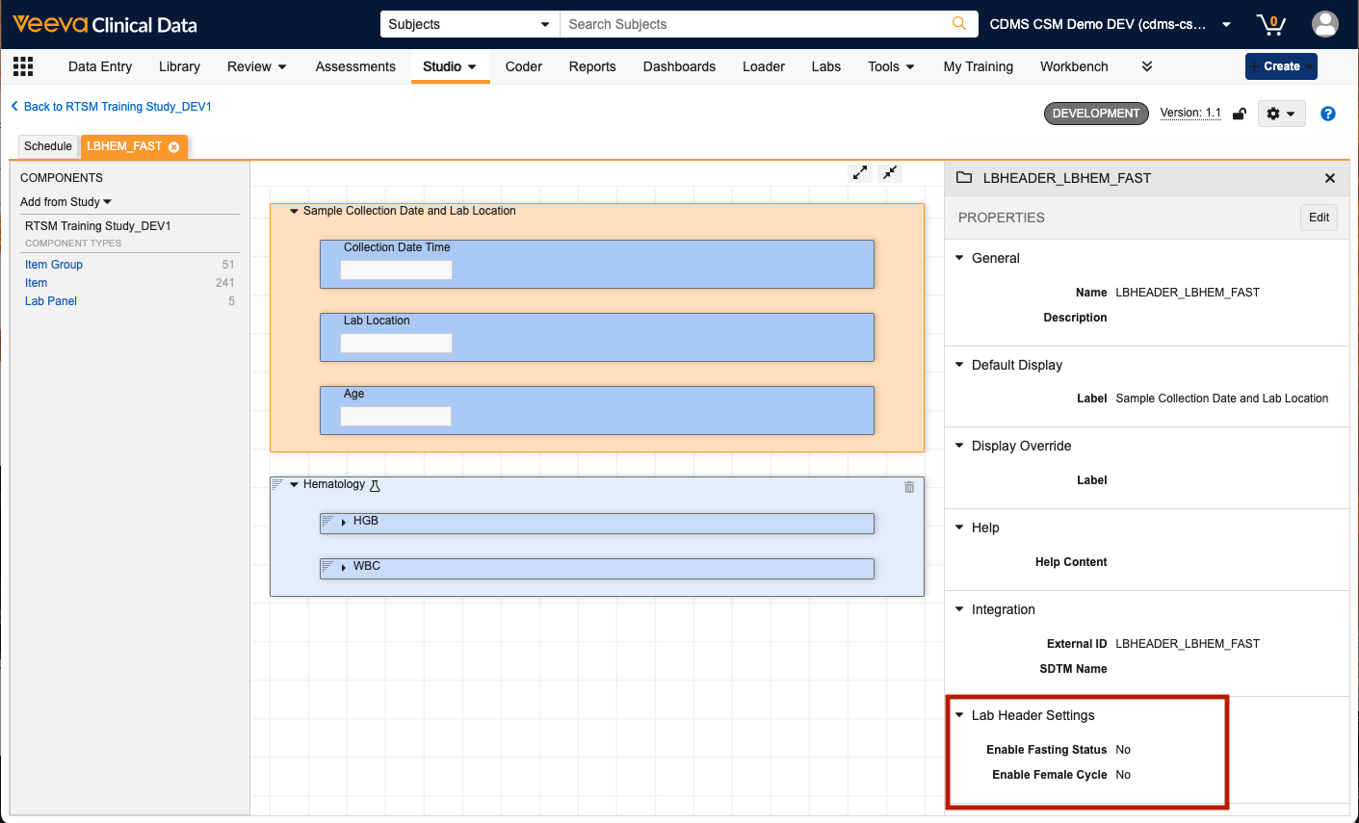Image resolution: width=1359 pixels, height=823 pixels.
Task: Open the Coder menu item
Action: coord(524,66)
